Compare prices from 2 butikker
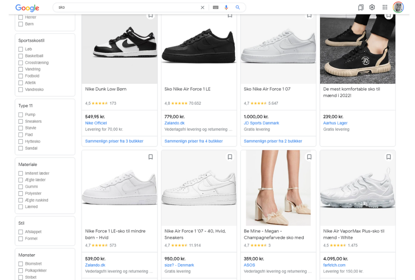The width and height of the screenshot is (415, 280). [x=273, y=141]
